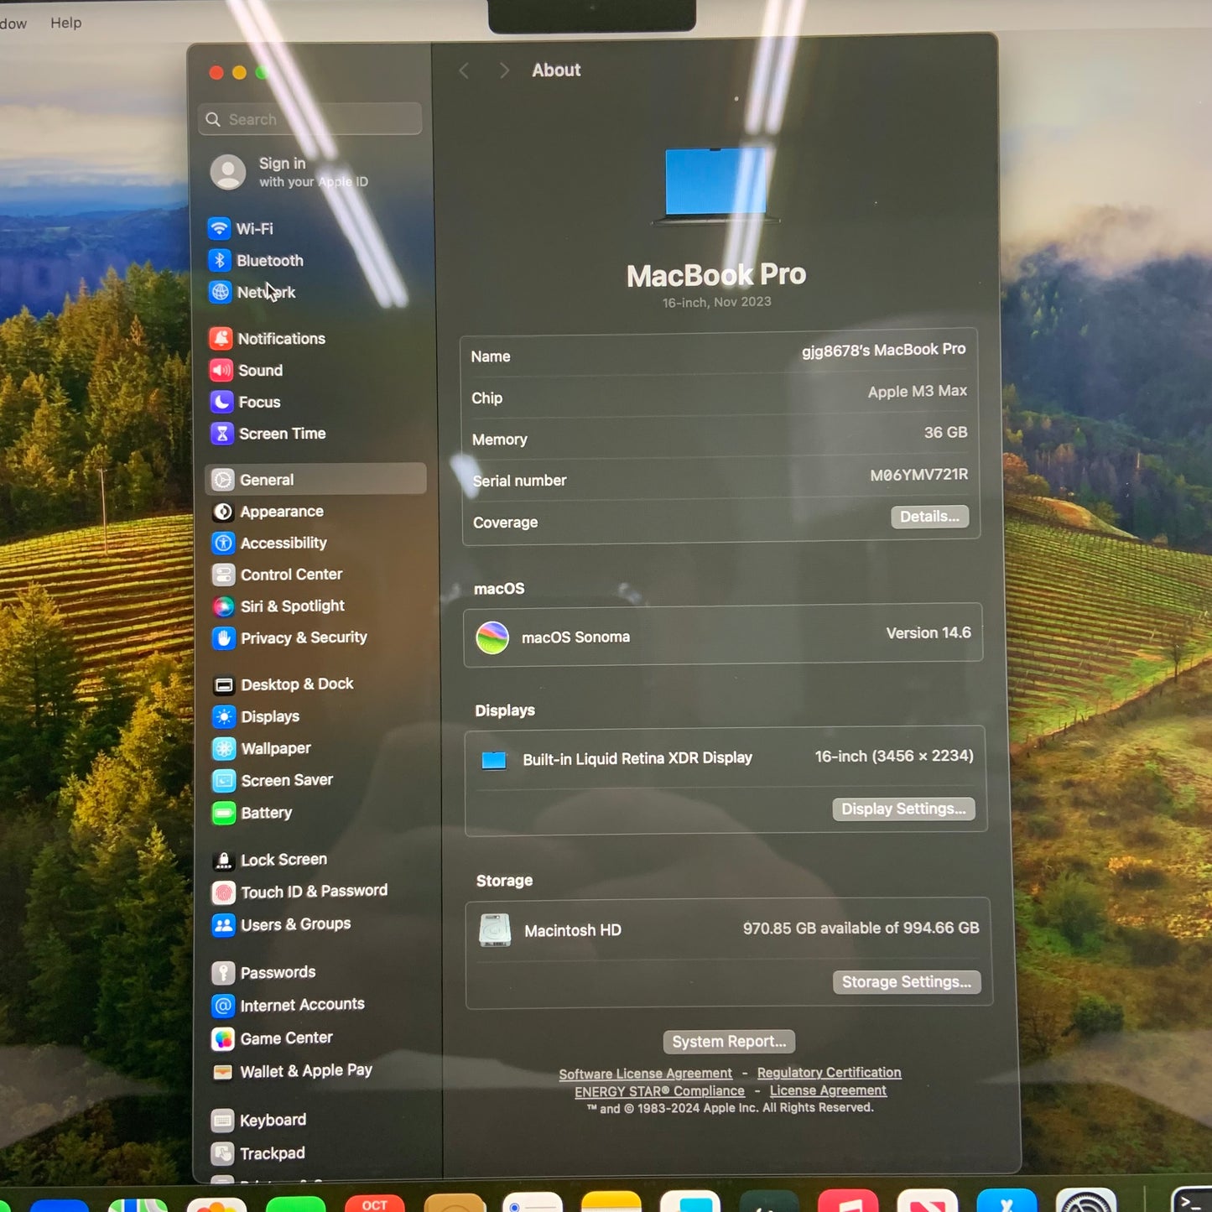Go back using the left chevron
Screen dimensions: 1212x1212
464,70
